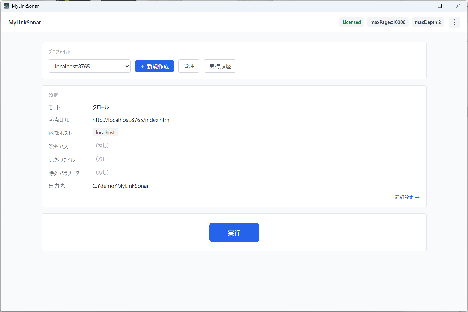Click the maxPages:10000 badge
This screenshot has width=468, height=312.
[x=388, y=22]
